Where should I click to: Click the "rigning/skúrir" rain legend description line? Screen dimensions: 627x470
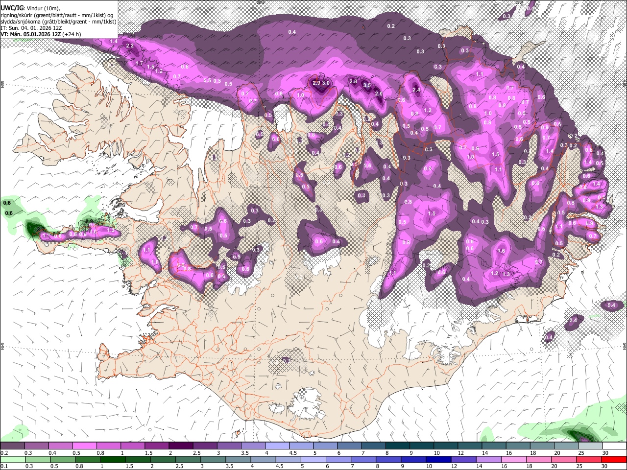click(x=57, y=15)
